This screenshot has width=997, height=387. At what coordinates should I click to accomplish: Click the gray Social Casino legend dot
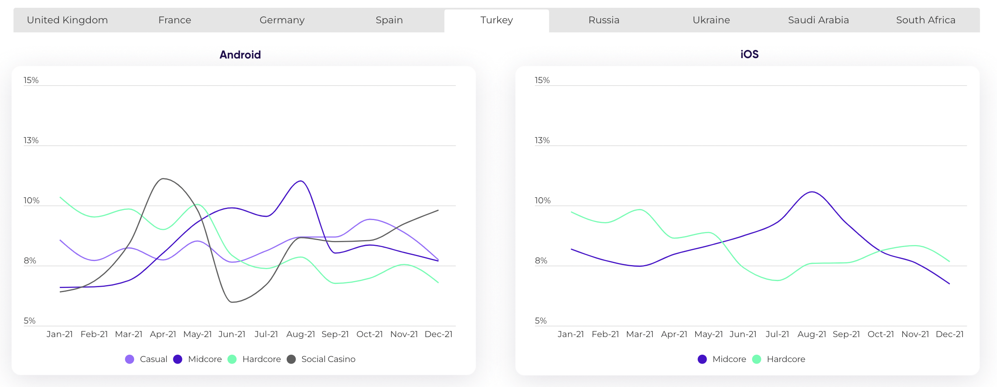coord(291,359)
